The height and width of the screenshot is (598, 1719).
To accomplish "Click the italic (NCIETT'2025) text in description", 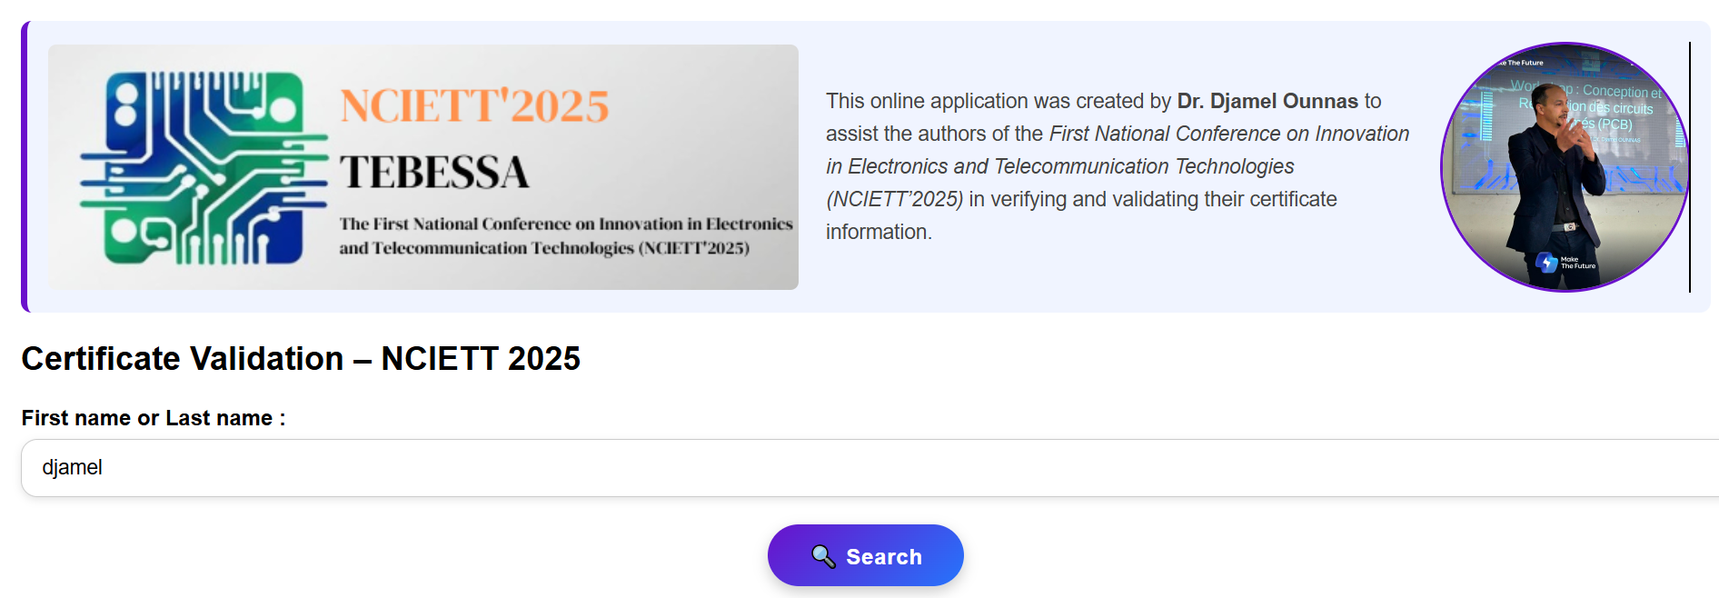I will pos(894,199).
